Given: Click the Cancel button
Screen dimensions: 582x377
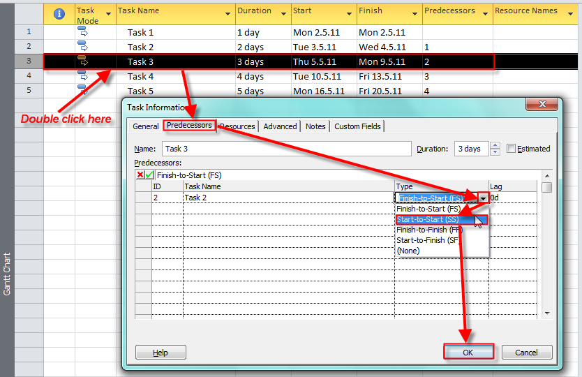Looking at the screenshot, I should [x=527, y=353].
